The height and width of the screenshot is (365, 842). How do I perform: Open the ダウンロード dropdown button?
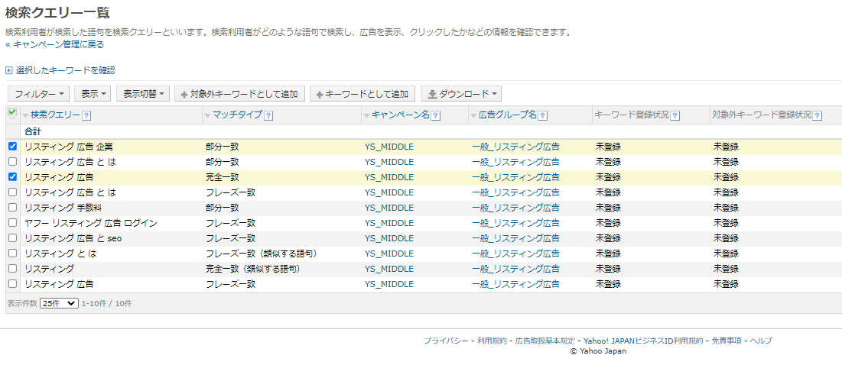tap(460, 94)
